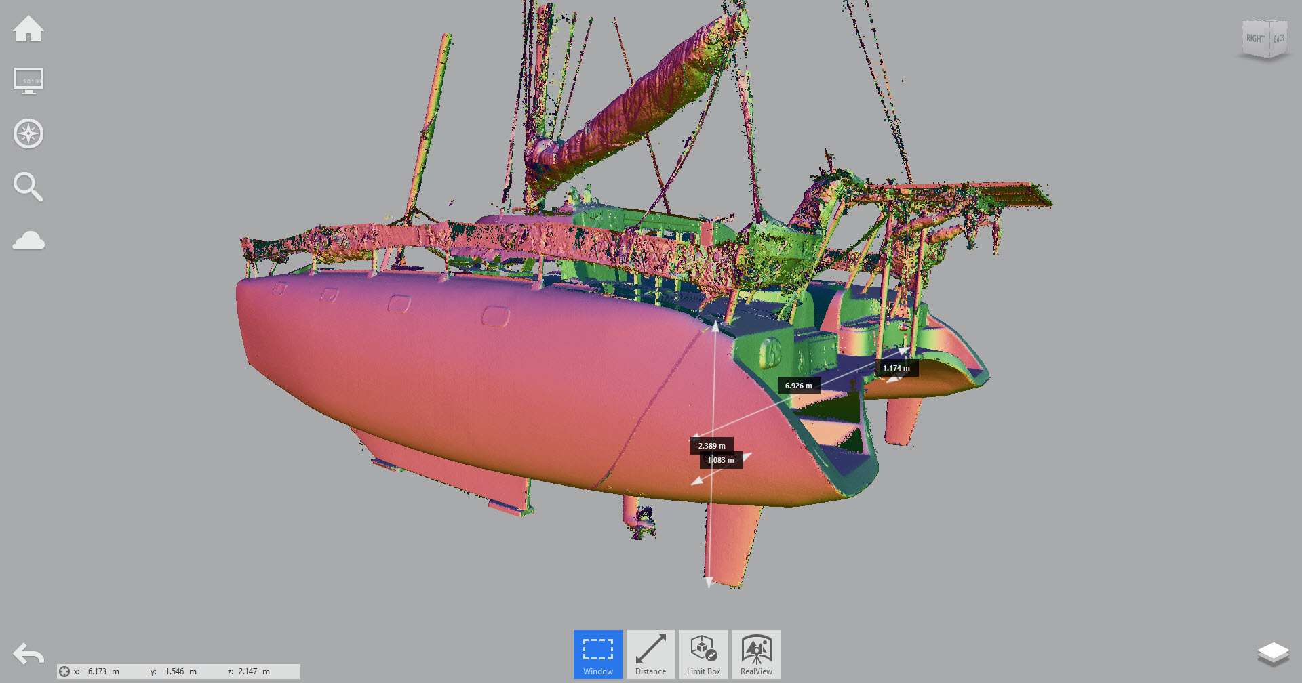The image size is (1302, 683).
Task: Open the Navigation compass tool
Action: tap(28, 133)
